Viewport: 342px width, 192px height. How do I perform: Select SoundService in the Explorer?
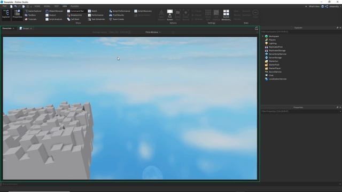tap(275, 72)
